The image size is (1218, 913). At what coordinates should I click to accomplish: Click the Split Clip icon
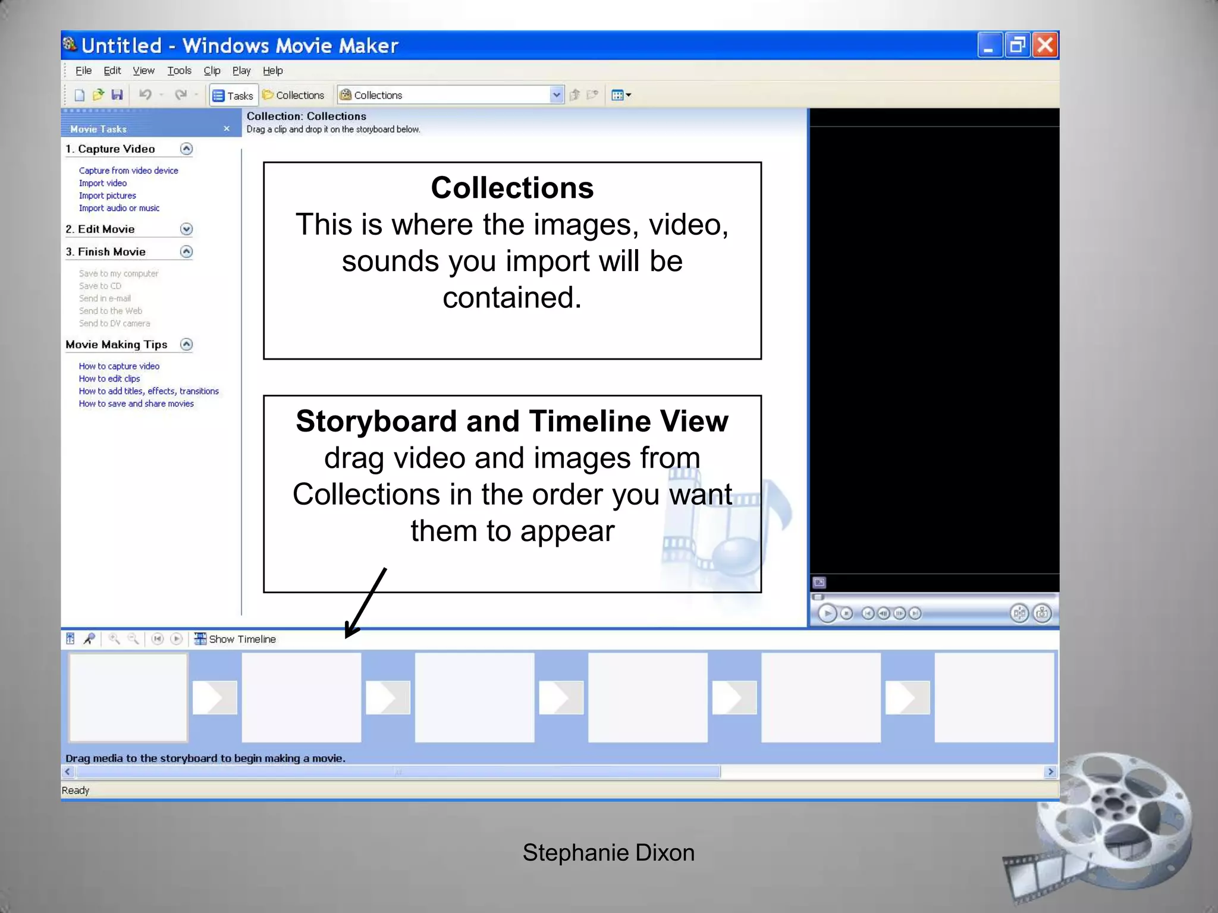1019,613
